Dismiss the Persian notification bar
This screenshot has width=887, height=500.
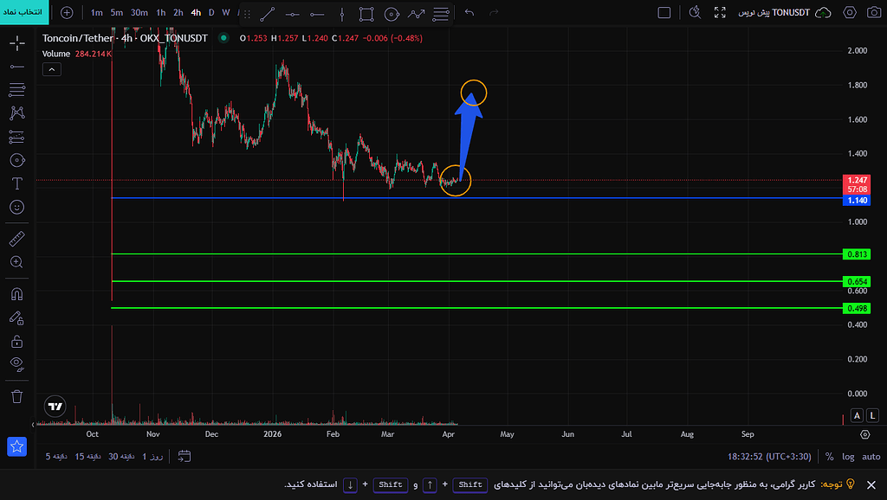pos(871,484)
